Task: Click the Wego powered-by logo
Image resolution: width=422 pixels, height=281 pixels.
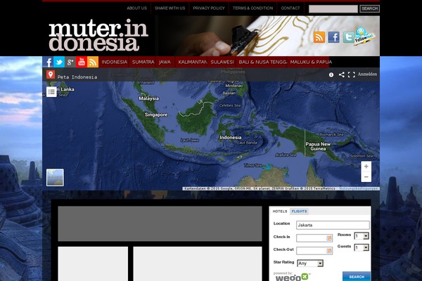Action: click(x=292, y=277)
